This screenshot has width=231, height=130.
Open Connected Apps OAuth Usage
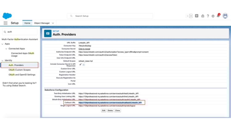coord(22,55)
